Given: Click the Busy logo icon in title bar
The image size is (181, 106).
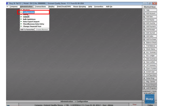Looking at the screenshot, I should point(7,3).
